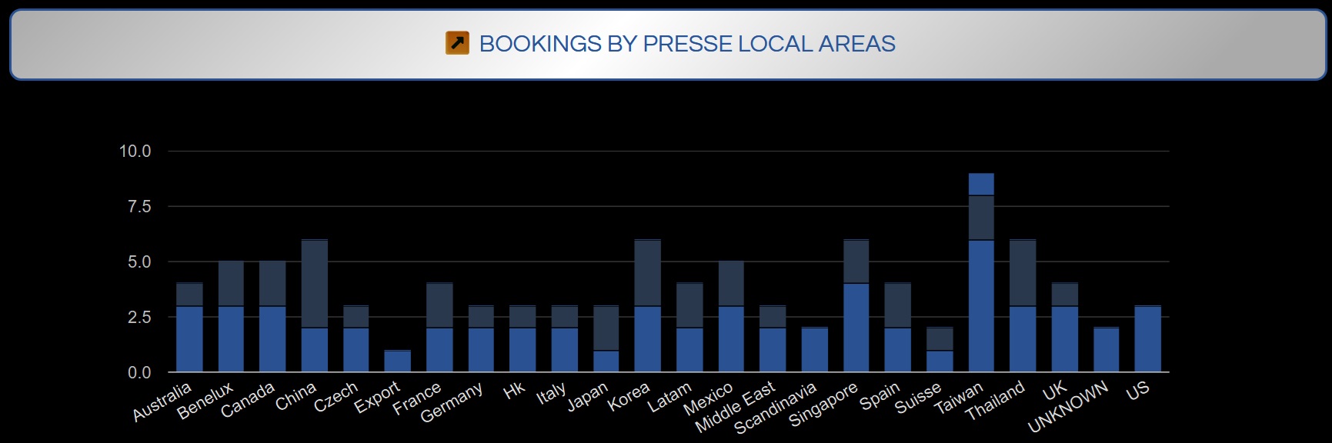1332x443 pixels.
Task: Click the Mexico bar's blue lower segment
Action: pyautogui.click(x=731, y=339)
